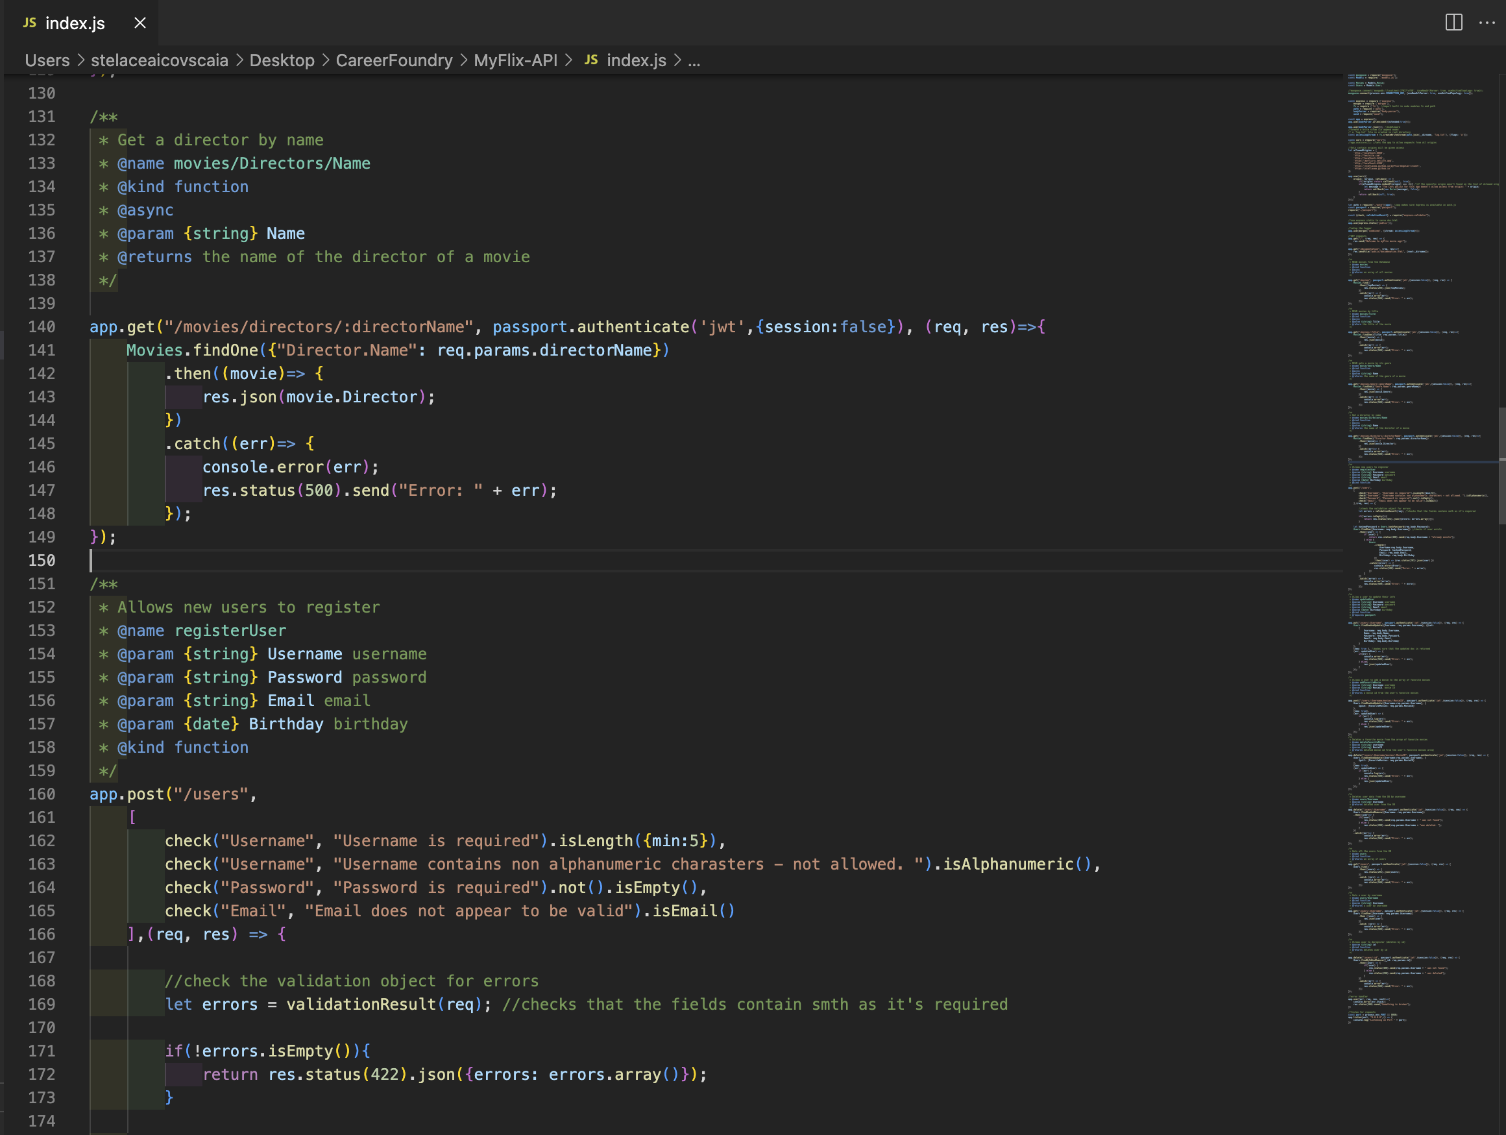Click '@returns the name of the director' line
This screenshot has width=1506, height=1135.
tap(323, 257)
